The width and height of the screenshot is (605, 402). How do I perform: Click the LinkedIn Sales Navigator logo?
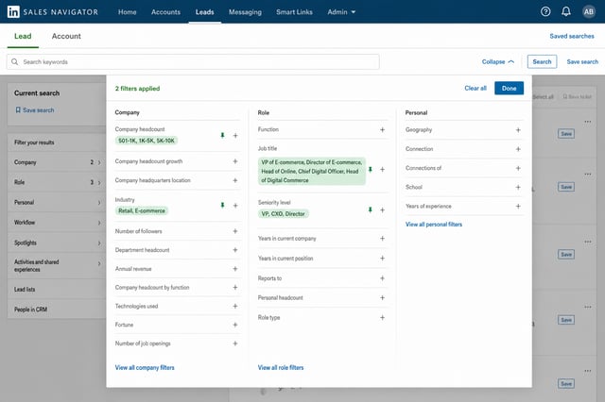tap(53, 12)
